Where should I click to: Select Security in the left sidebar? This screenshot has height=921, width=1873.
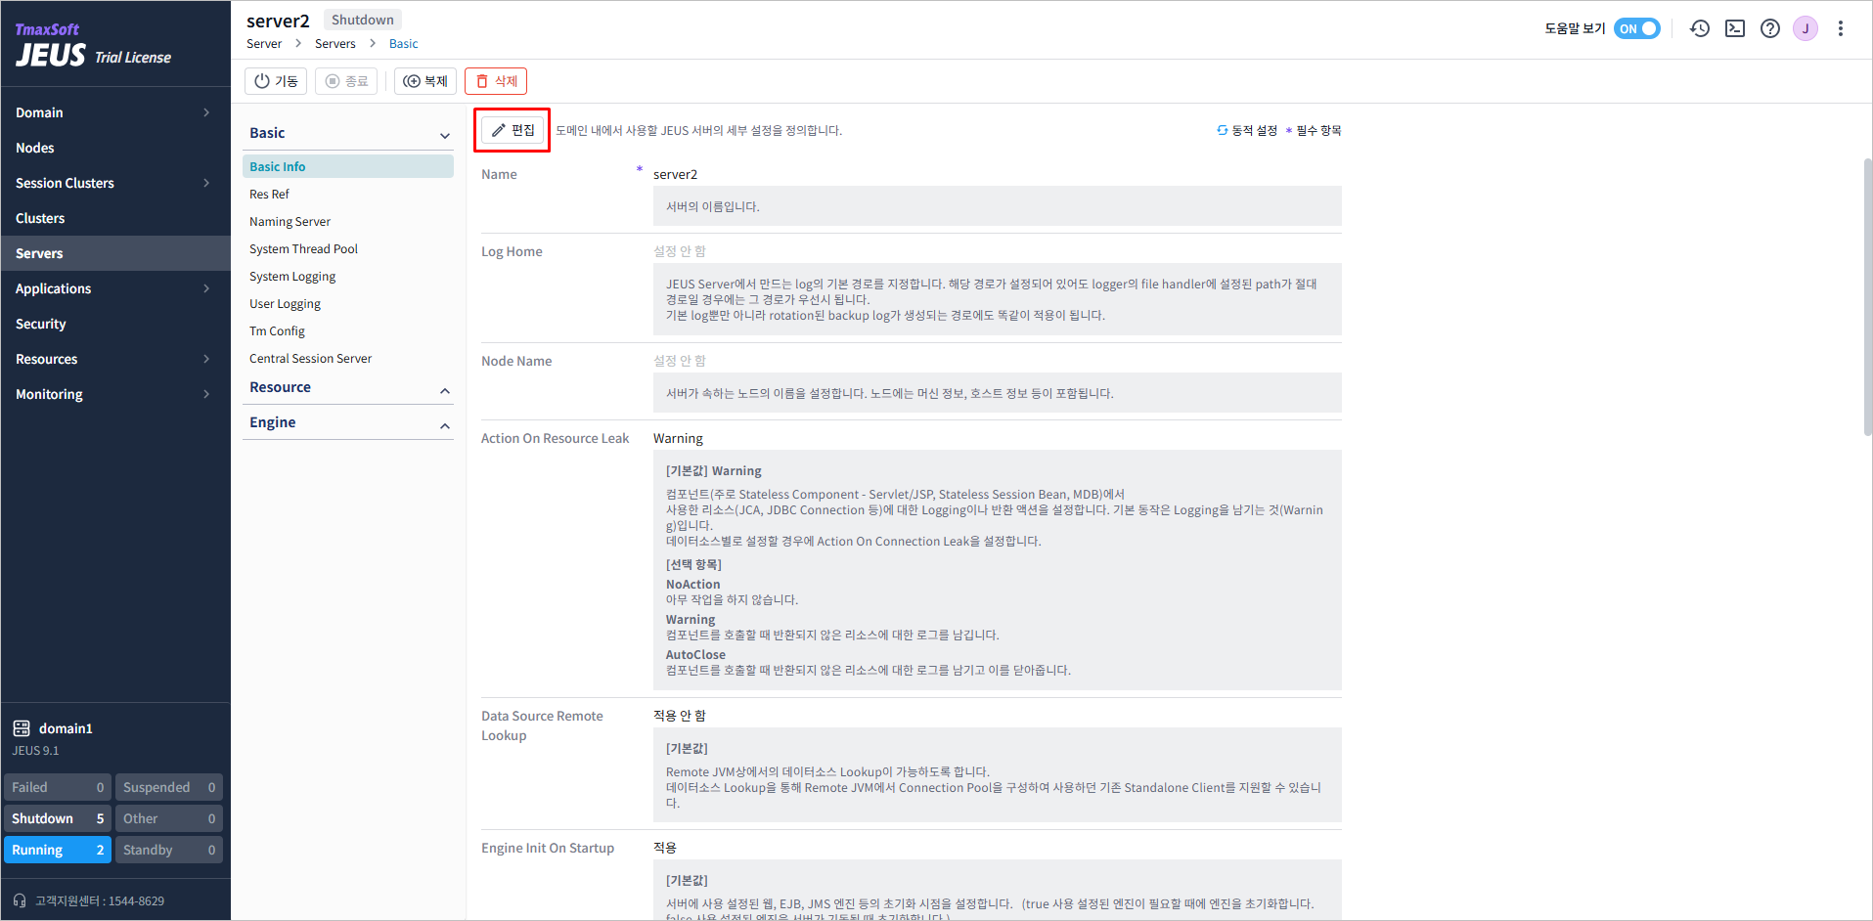pyautogui.click(x=41, y=324)
